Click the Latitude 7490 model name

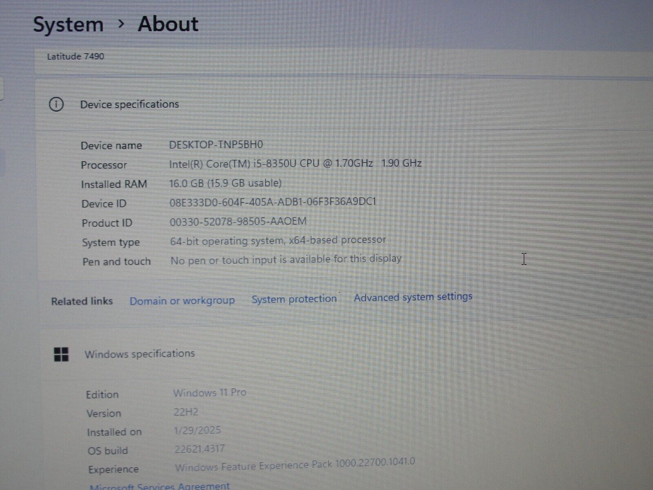coord(76,56)
